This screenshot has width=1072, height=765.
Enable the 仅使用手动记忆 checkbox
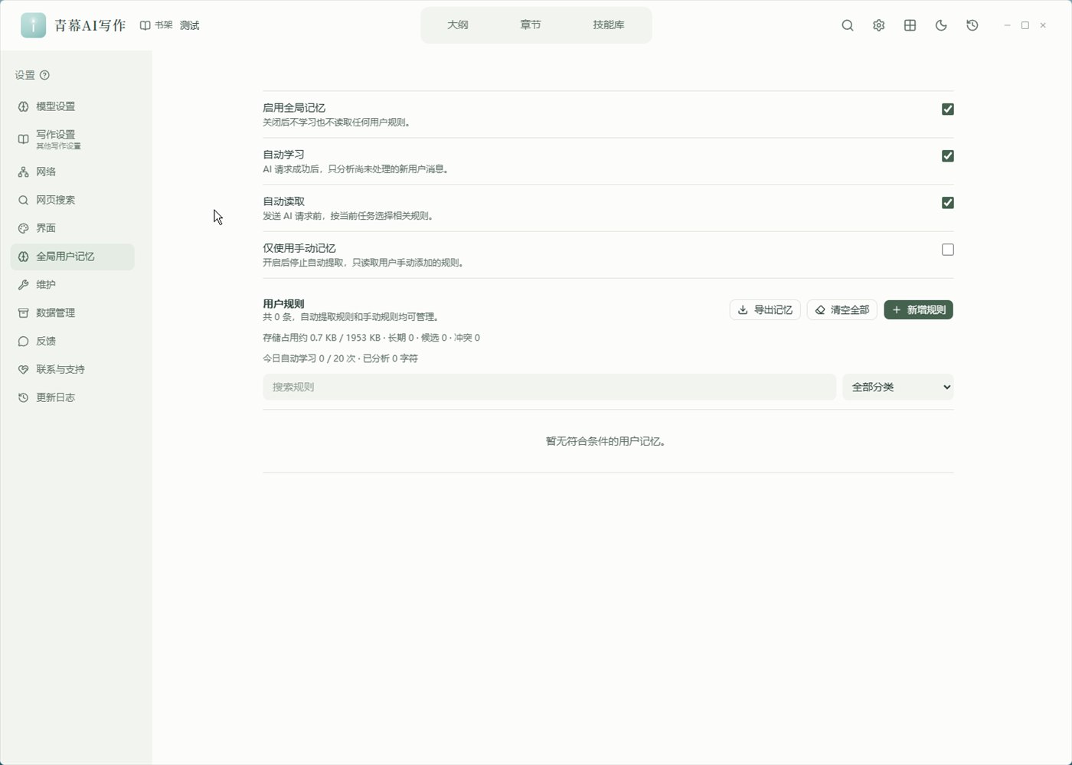click(948, 250)
